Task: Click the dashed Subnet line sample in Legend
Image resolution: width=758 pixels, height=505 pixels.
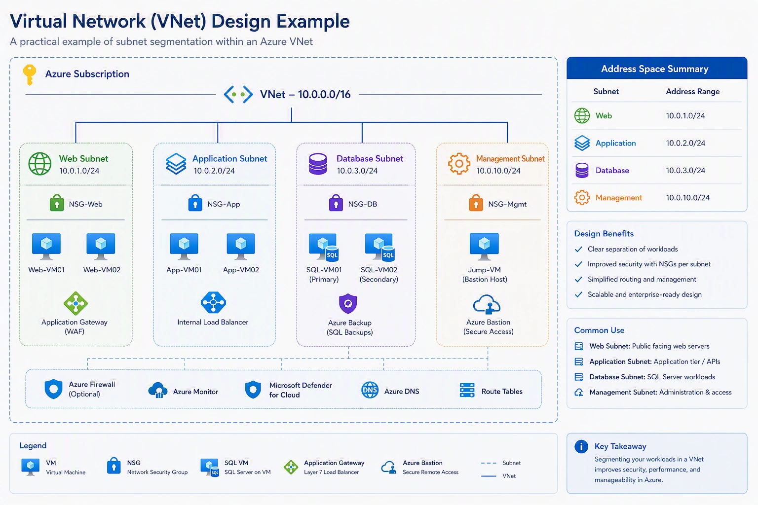Action: 489,463
